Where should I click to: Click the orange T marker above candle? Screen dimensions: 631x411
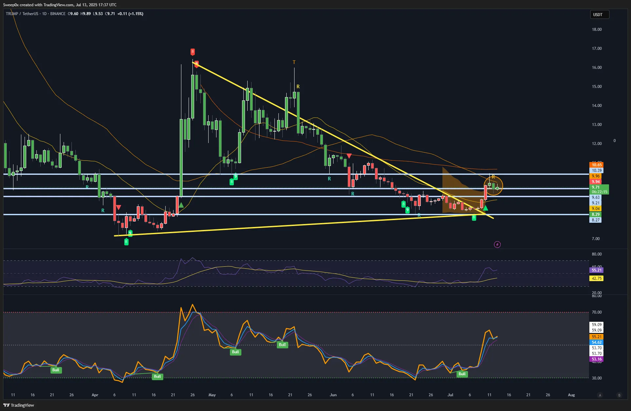coord(294,62)
